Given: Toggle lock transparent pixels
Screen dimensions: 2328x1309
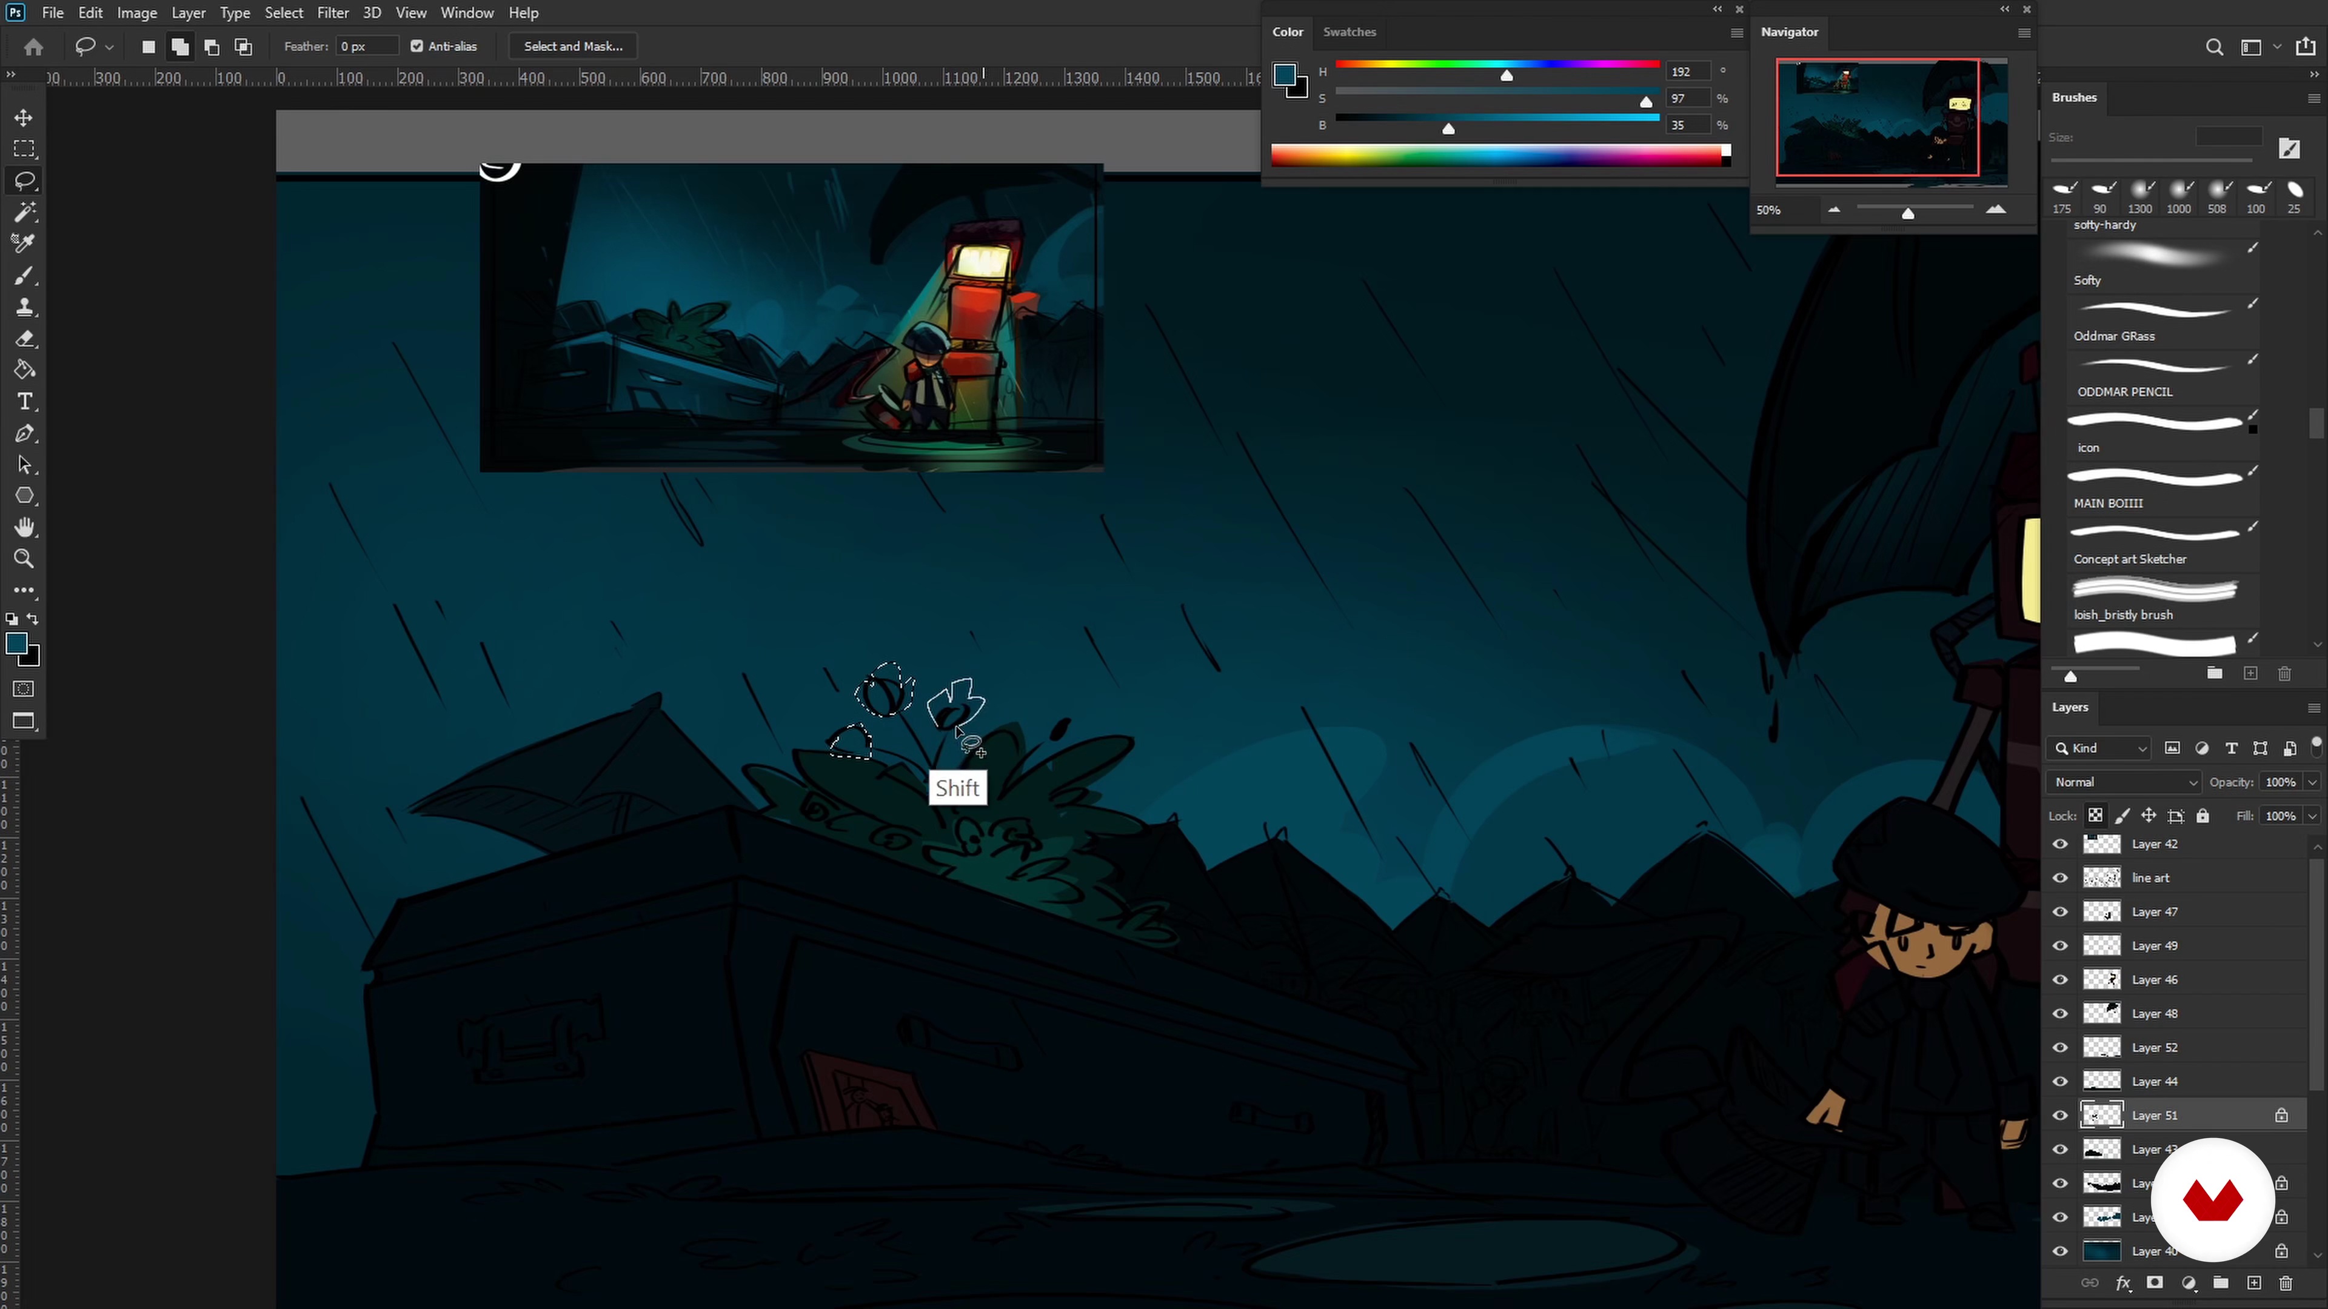Looking at the screenshot, I should coord(2095,816).
